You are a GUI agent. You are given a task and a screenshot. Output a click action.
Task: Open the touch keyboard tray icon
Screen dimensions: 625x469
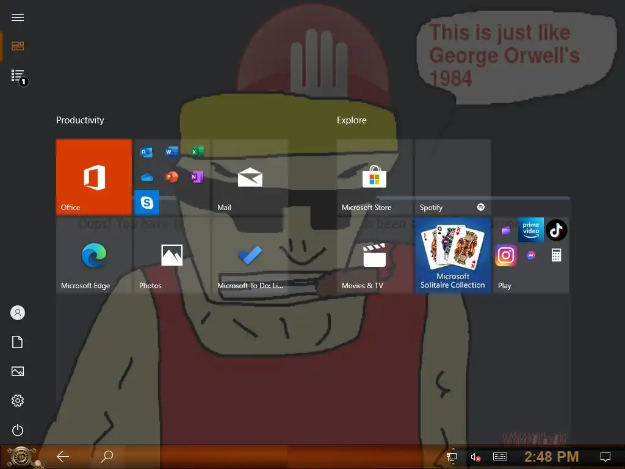[x=500, y=457]
